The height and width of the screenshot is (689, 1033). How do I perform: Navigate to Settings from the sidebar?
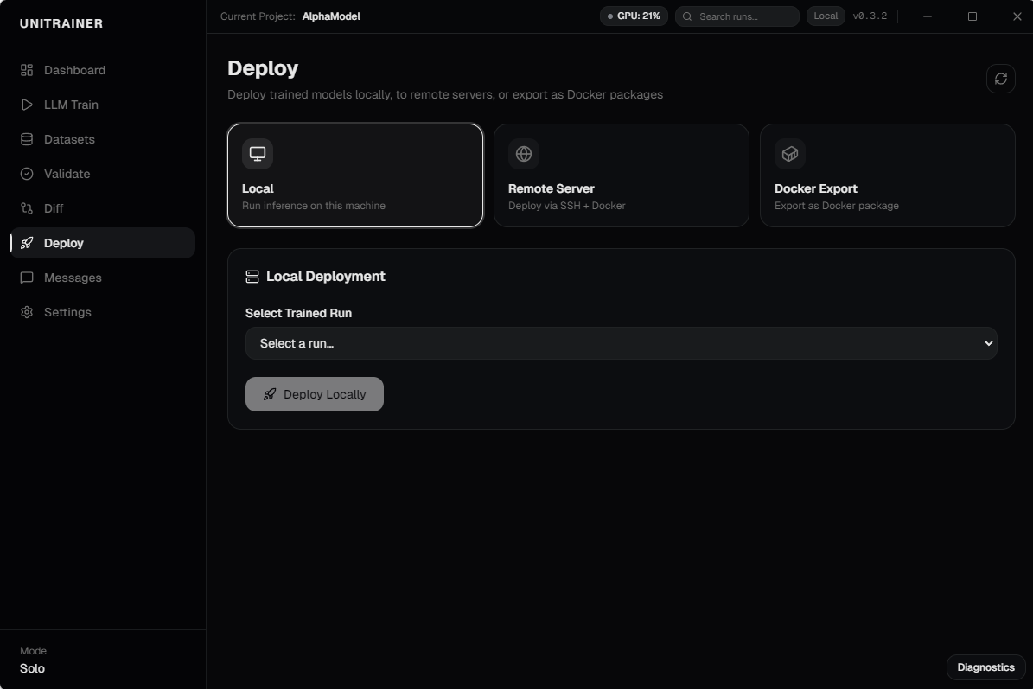click(67, 311)
